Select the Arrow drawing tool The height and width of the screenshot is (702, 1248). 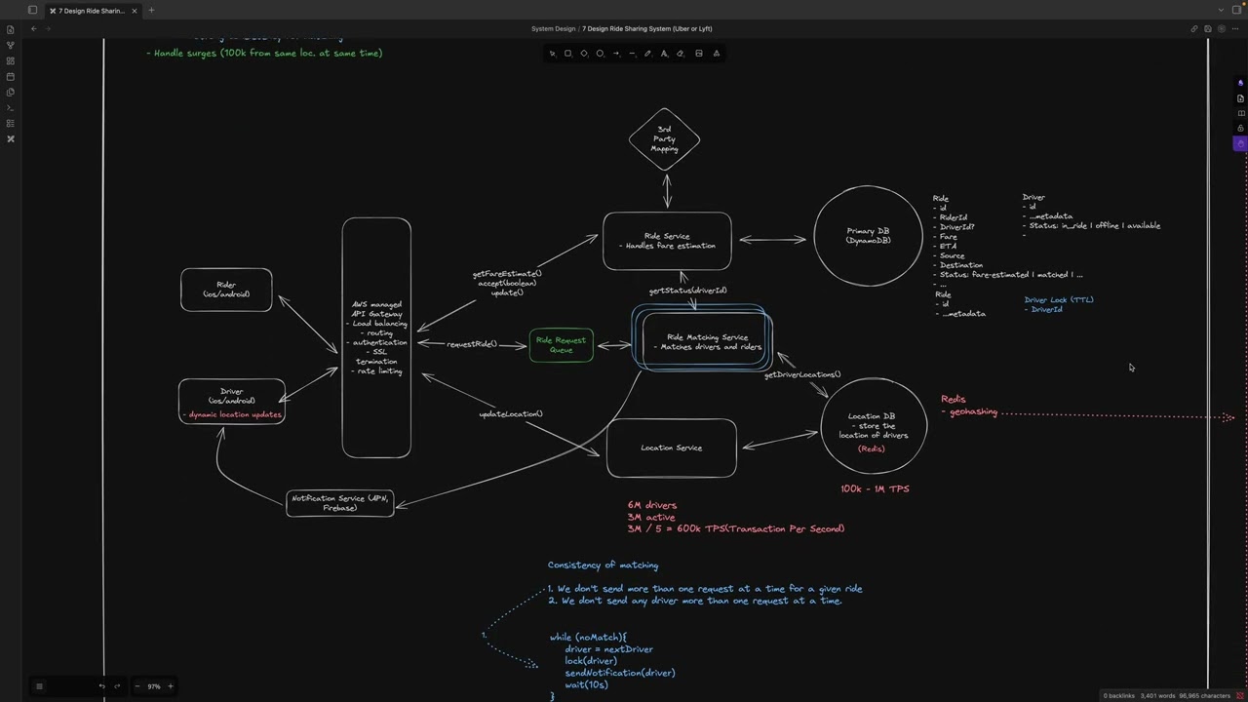[x=616, y=54]
